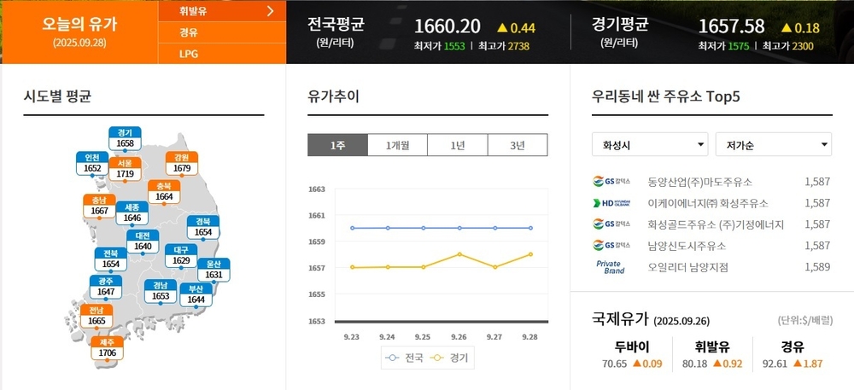The width and height of the screenshot is (854, 390).
Task: Open the 화성시 region dropdown
Action: tap(649, 144)
